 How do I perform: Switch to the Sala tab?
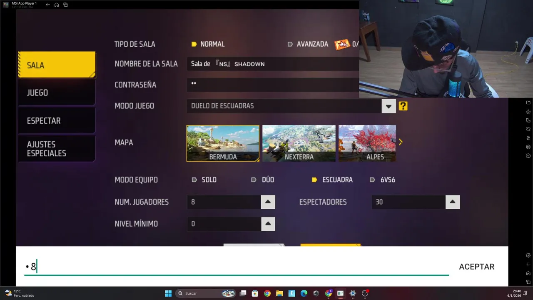coord(57,65)
